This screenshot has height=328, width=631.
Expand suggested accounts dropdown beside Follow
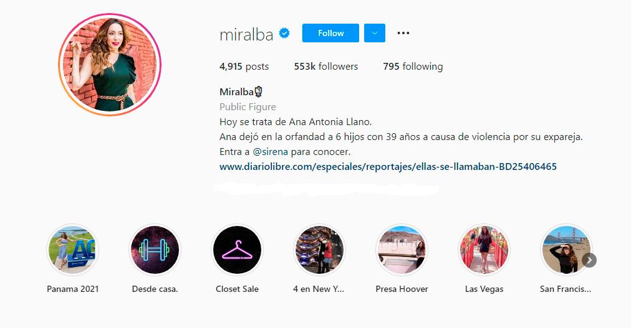click(x=375, y=33)
